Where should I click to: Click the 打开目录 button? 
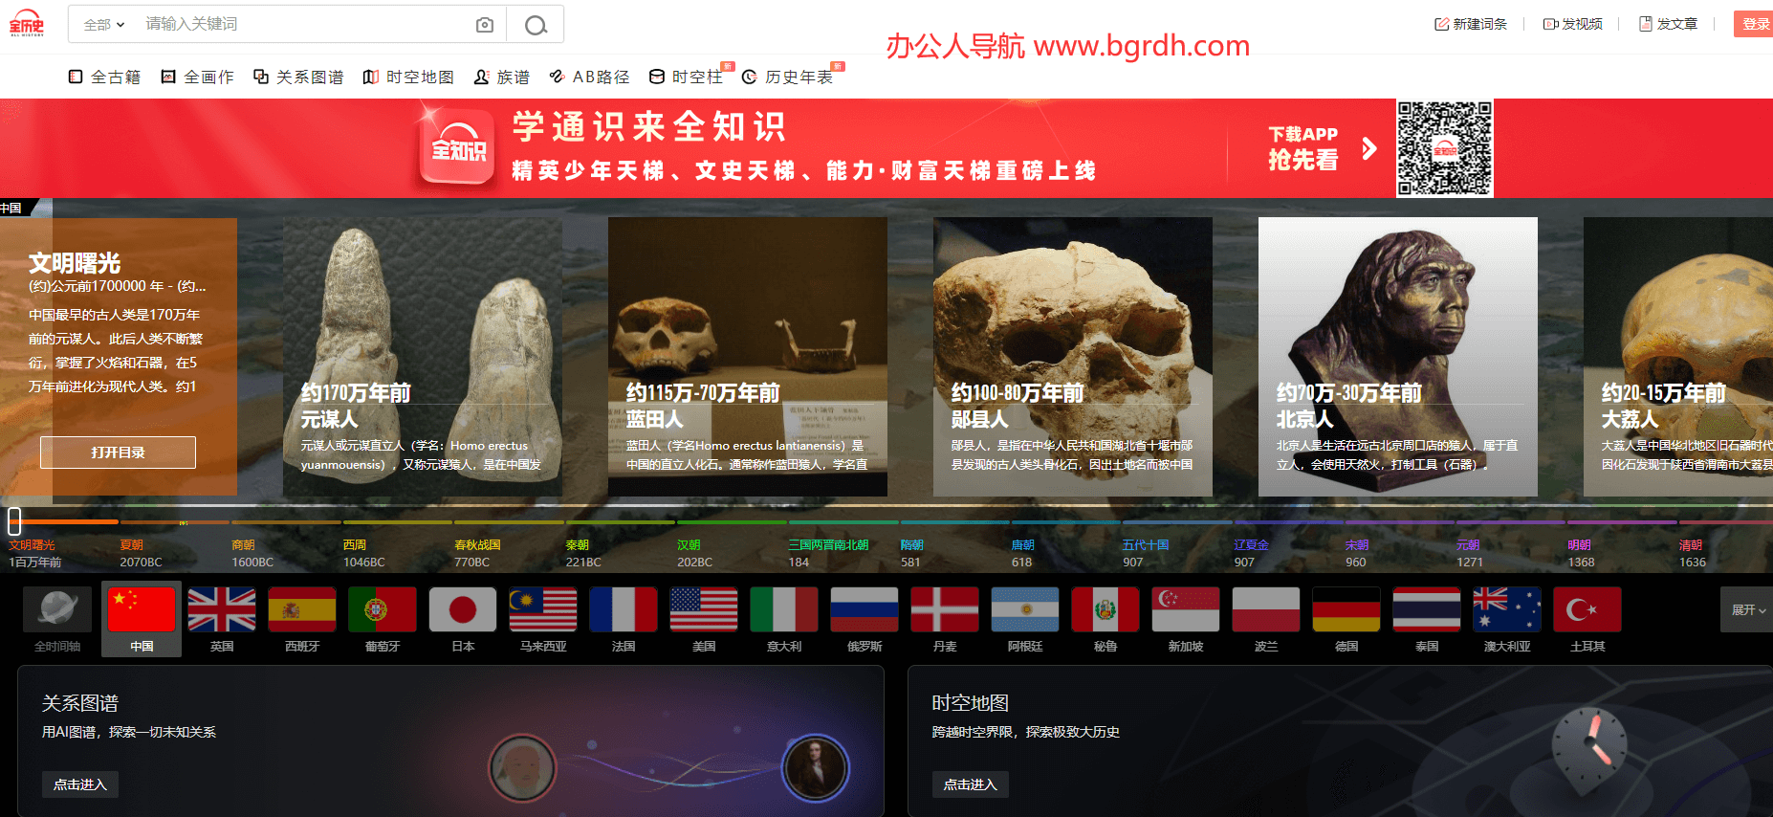tap(118, 453)
